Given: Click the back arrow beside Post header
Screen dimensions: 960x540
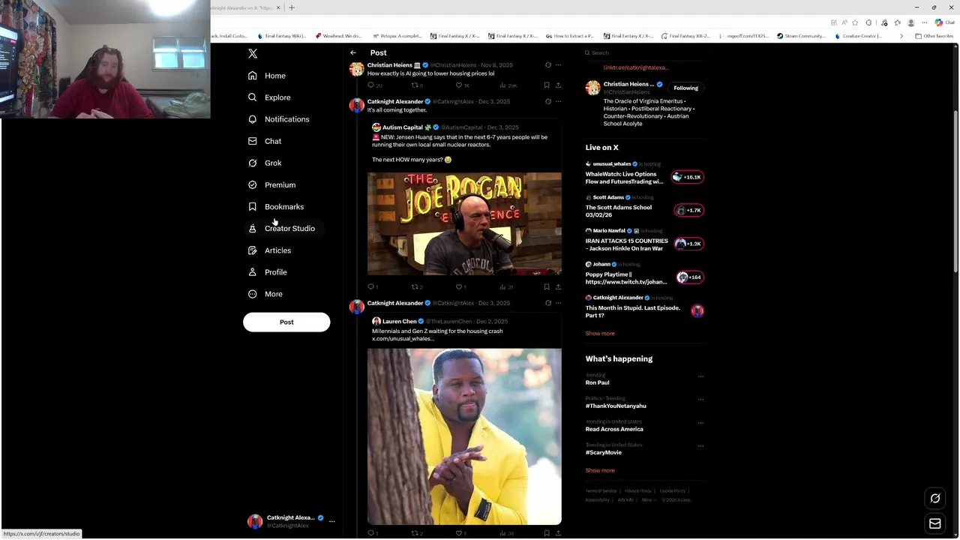Looking at the screenshot, I should click(353, 52).
